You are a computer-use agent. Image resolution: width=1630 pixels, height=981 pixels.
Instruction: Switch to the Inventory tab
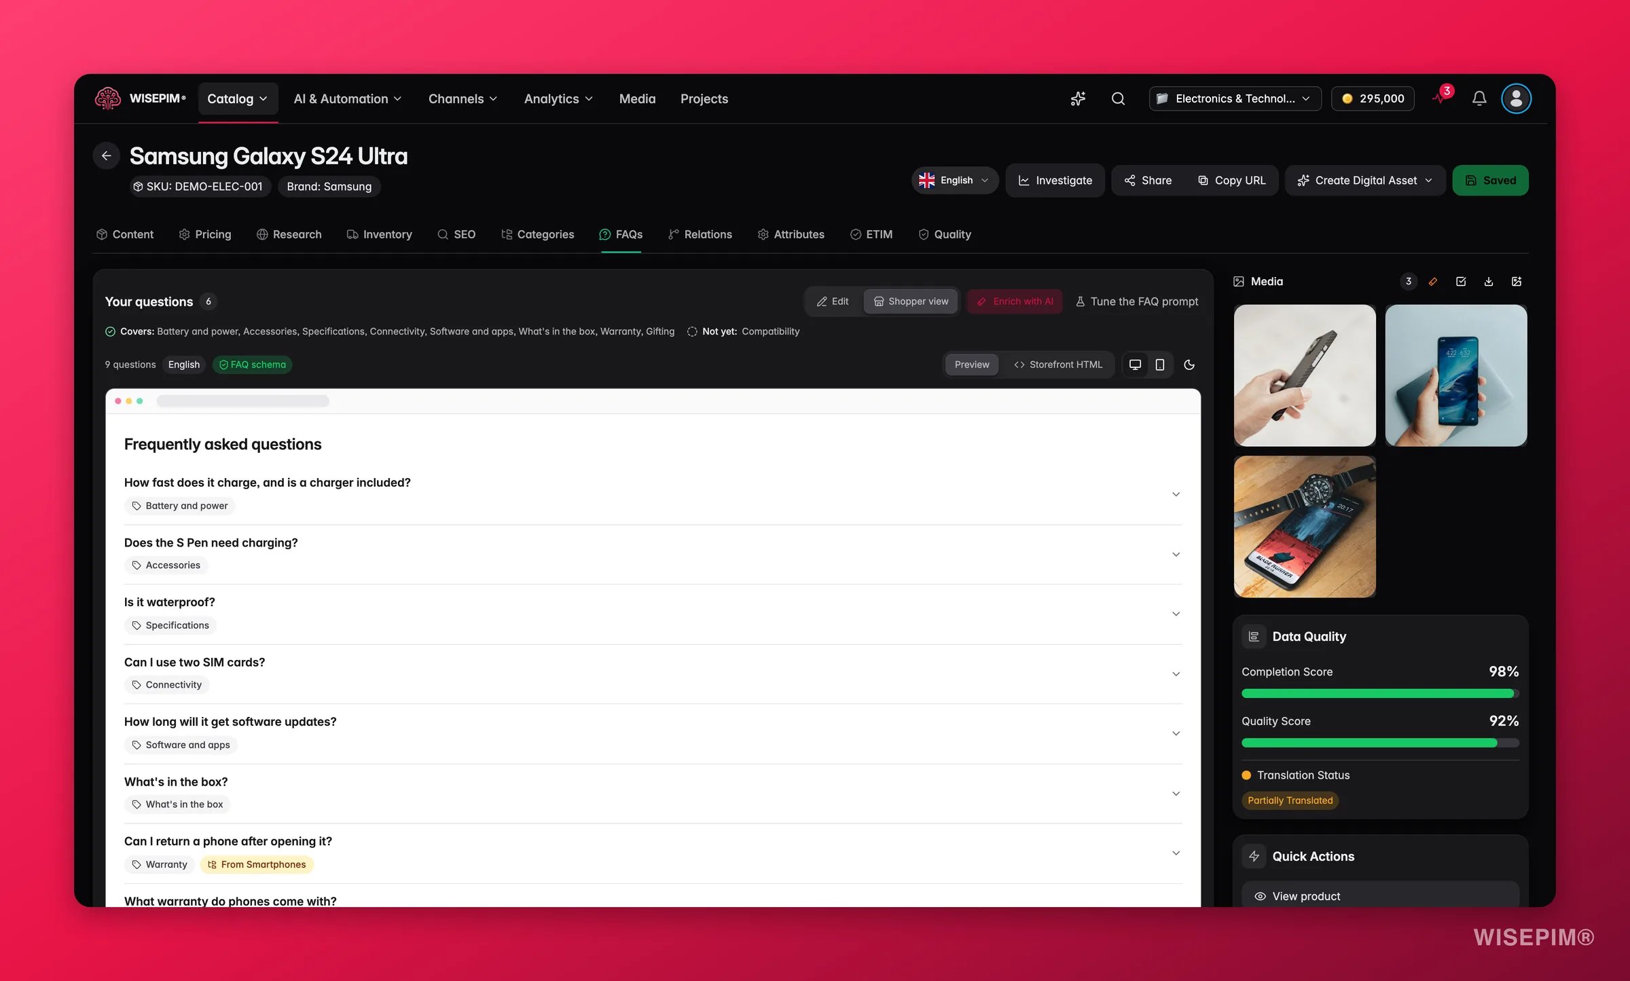(x=380, y=234)
